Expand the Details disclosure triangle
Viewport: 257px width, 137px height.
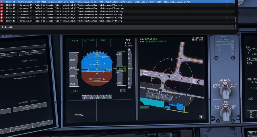[3, 27]
